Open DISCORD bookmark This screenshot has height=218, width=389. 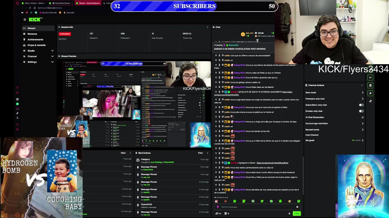click(69, 13)
